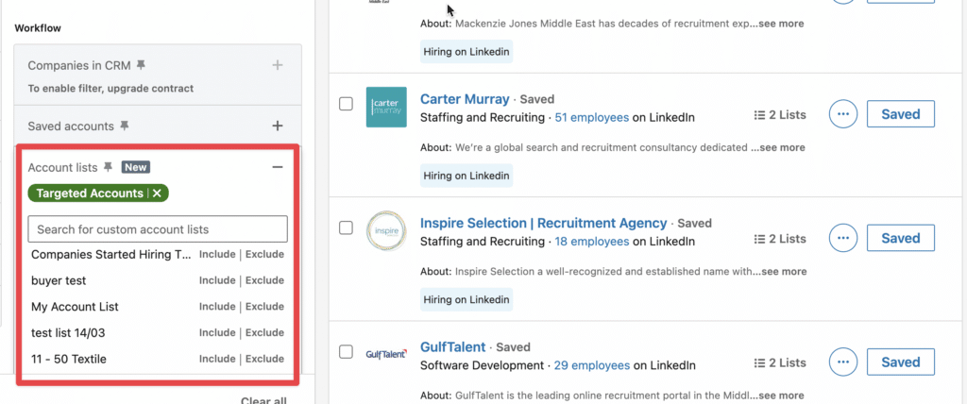Screen dimensions: 967x404
Task: Open the Carter Murray company link
Action: (465, 99)
